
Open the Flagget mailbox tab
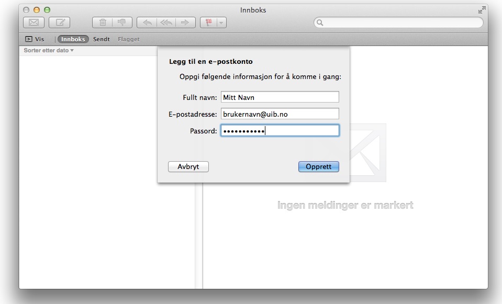(x=129, y=39)
